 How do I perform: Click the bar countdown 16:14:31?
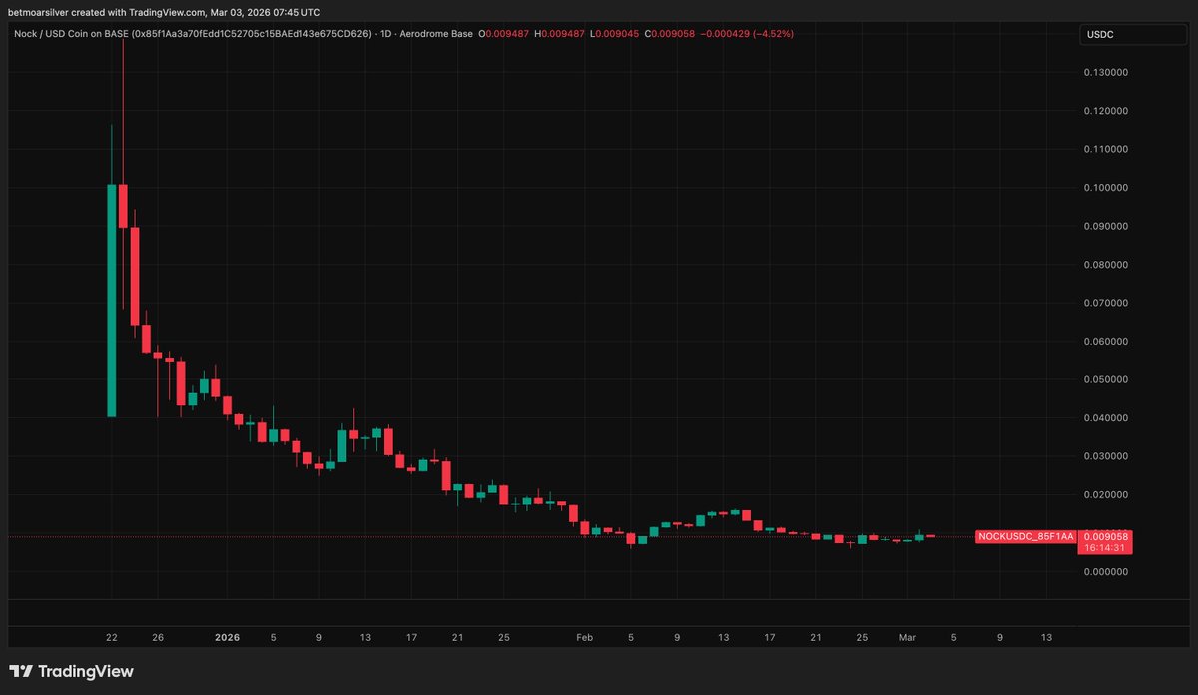[x=1104, y=547]
